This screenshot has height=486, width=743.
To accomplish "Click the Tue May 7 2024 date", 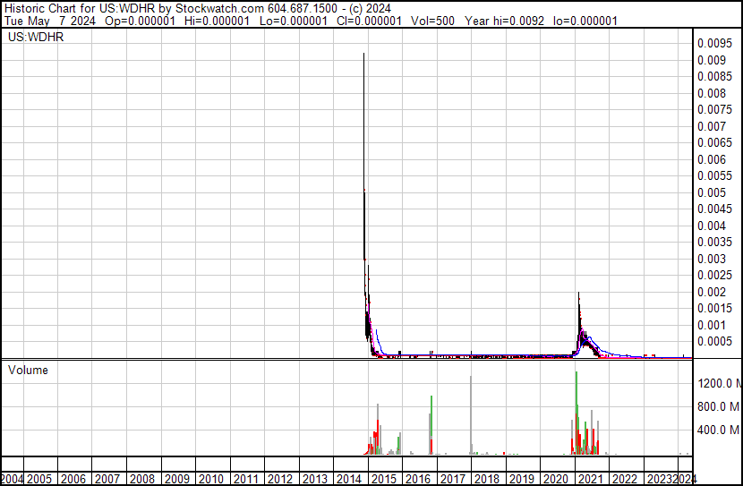I will [x=50, y=21].
